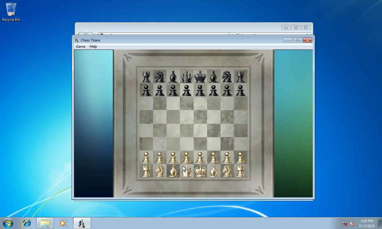Click the black pawn on e7
Image resolution: width=382 pixels, height=229 pixels.
pyautogui.click(x=200, y=90)
